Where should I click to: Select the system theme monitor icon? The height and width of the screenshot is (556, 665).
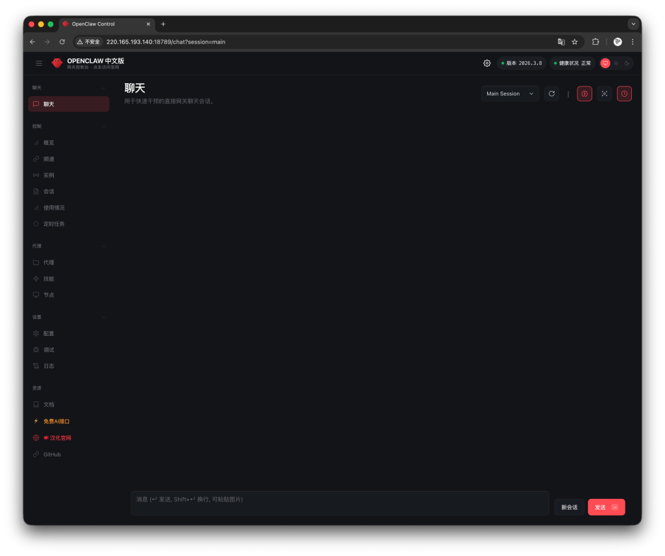pyautogui.click(x=605, y=63)
